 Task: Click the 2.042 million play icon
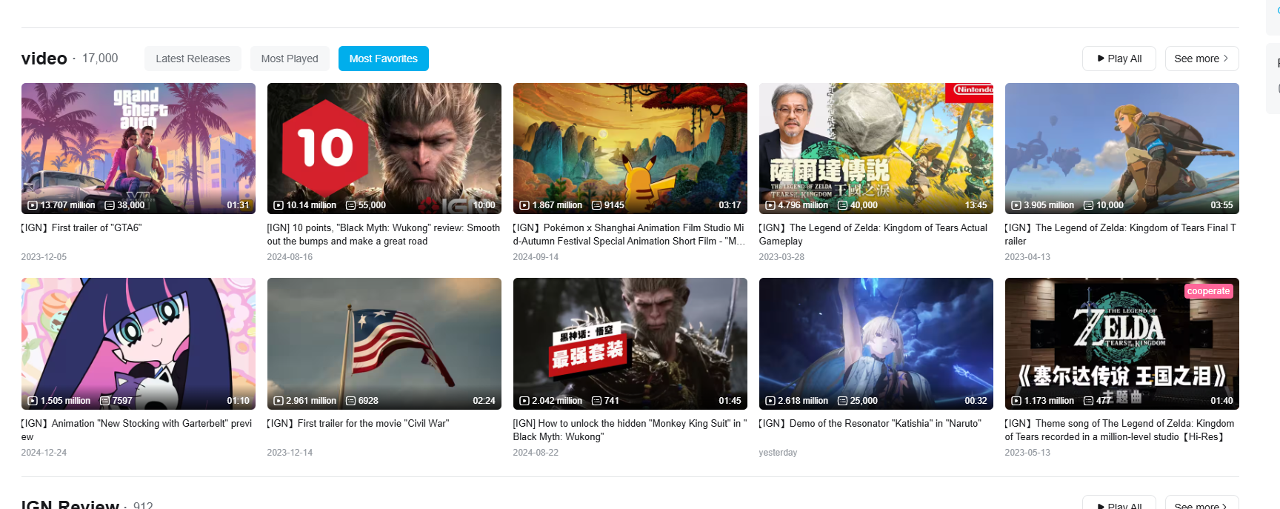tap(524, 401)
